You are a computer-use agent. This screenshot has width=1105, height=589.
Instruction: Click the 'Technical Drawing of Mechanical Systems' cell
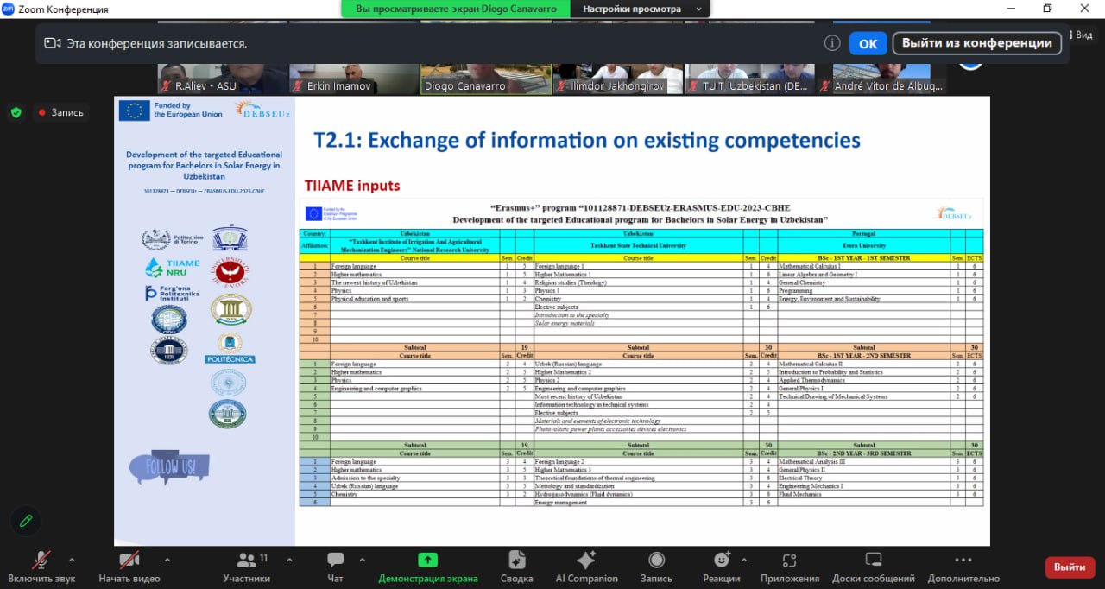(x=863, y=396)
